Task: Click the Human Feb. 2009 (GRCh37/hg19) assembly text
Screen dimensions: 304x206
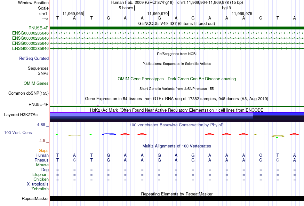Action: (142, 3)
